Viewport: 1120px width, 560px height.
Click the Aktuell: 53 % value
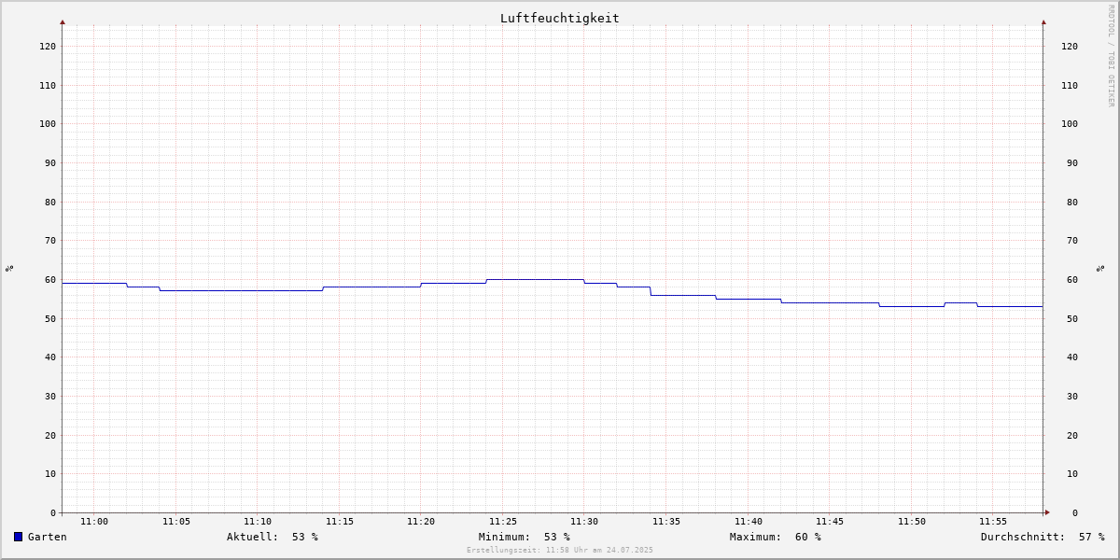pos(273,537)
